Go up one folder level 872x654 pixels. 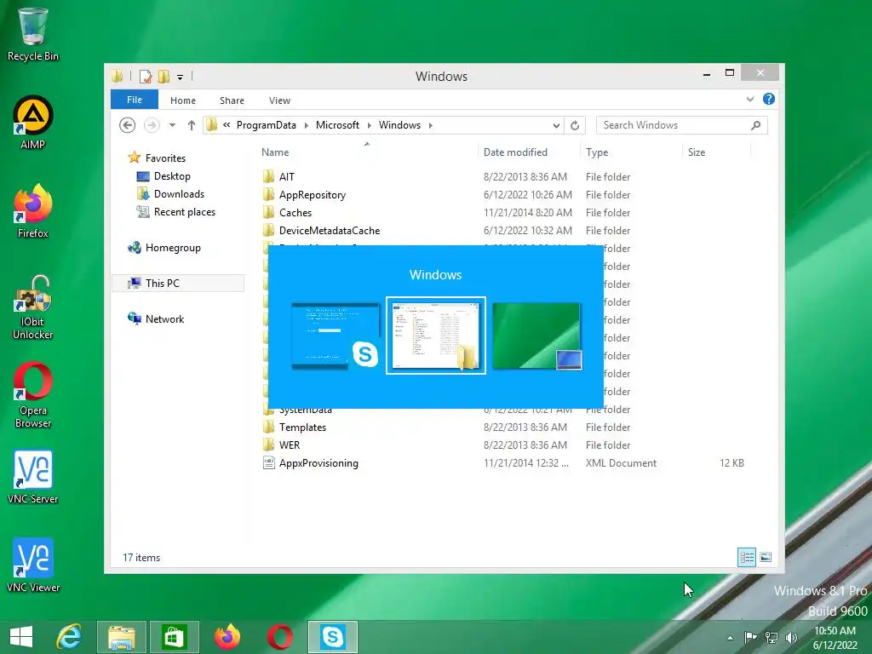(192, 125)
